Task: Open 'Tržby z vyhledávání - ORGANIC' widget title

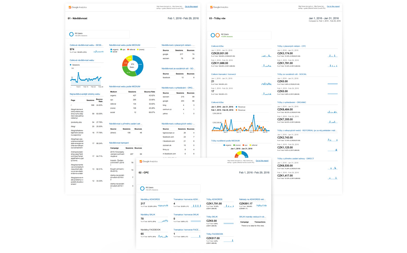Action: (x=292, y=102)
